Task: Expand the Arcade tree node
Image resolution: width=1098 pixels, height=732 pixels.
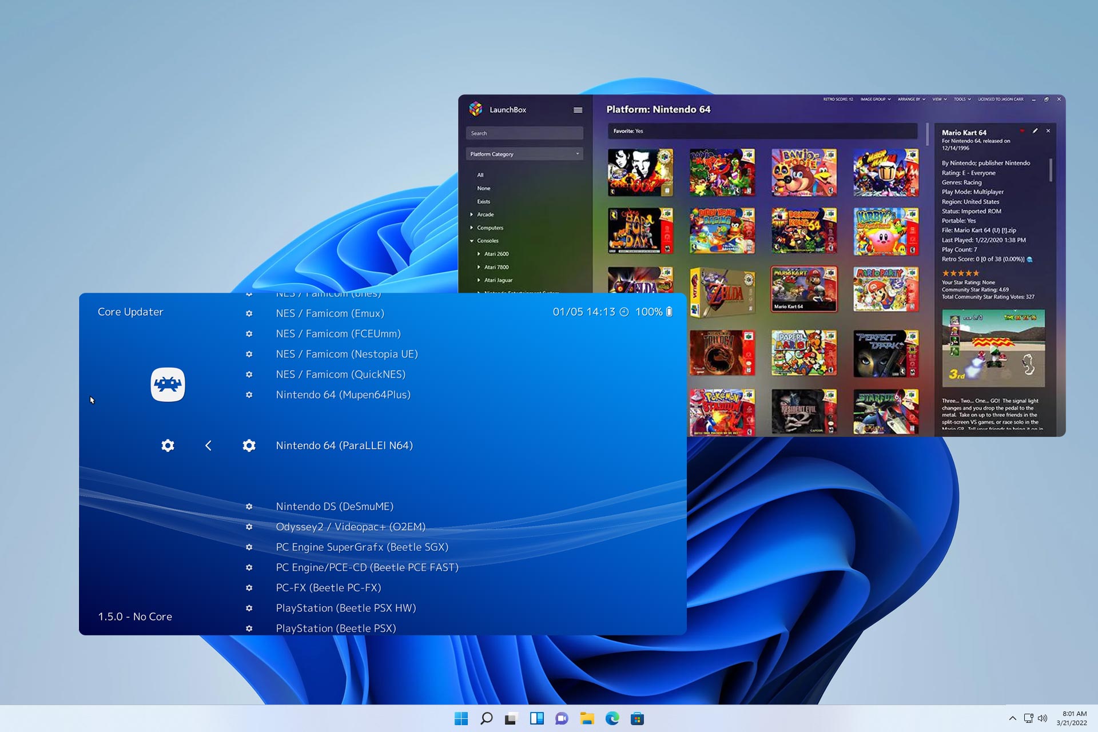Action: [x=472, y=214]
